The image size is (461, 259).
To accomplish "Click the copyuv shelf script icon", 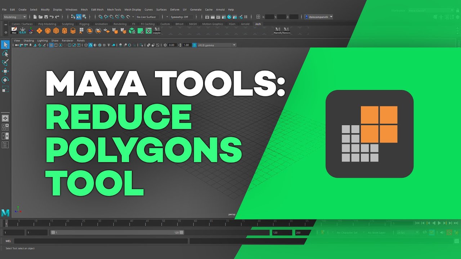I will click(157, 31).
